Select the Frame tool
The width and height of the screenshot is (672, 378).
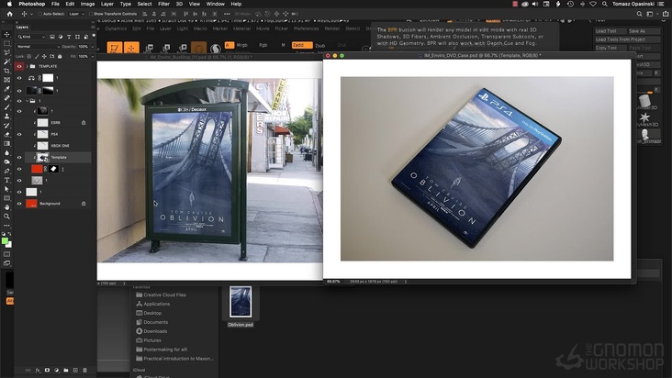[x=6, y=80]
